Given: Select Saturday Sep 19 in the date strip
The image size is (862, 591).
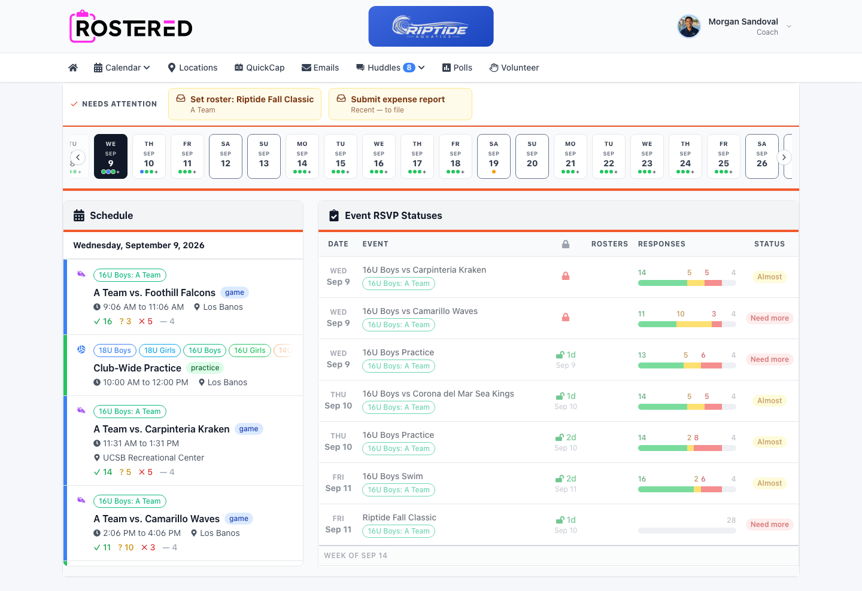Looking at the screenshot, I should coord(494,157).
